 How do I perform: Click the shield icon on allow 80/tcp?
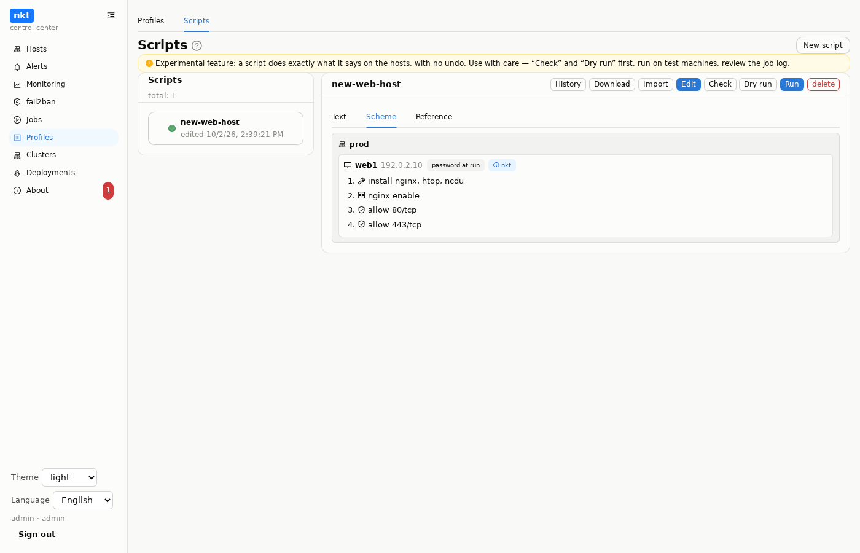(x=362, y=210)
